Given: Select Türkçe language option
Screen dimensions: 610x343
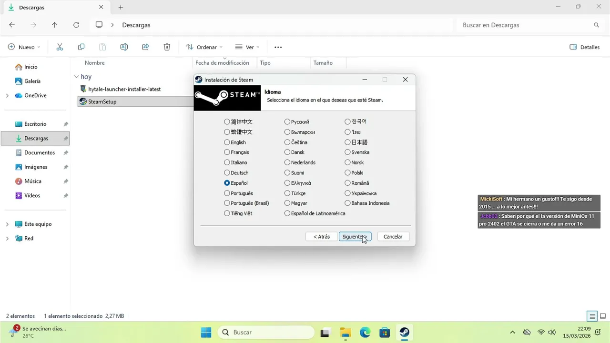Looking at the screenshot, I should 287,193.
